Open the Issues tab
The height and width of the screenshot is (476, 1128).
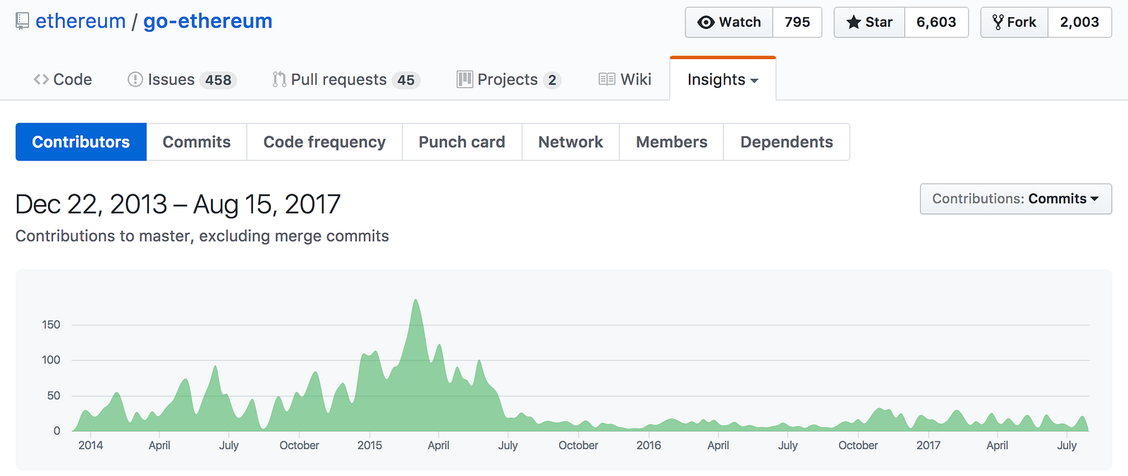point(182,80)
